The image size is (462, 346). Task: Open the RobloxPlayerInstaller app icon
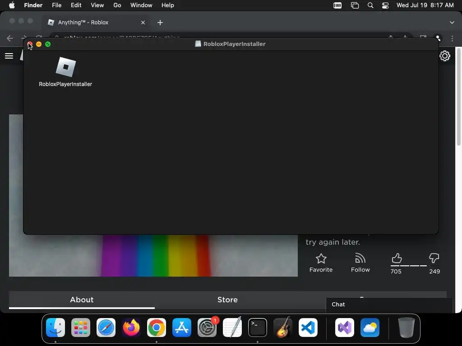(66, 67)
